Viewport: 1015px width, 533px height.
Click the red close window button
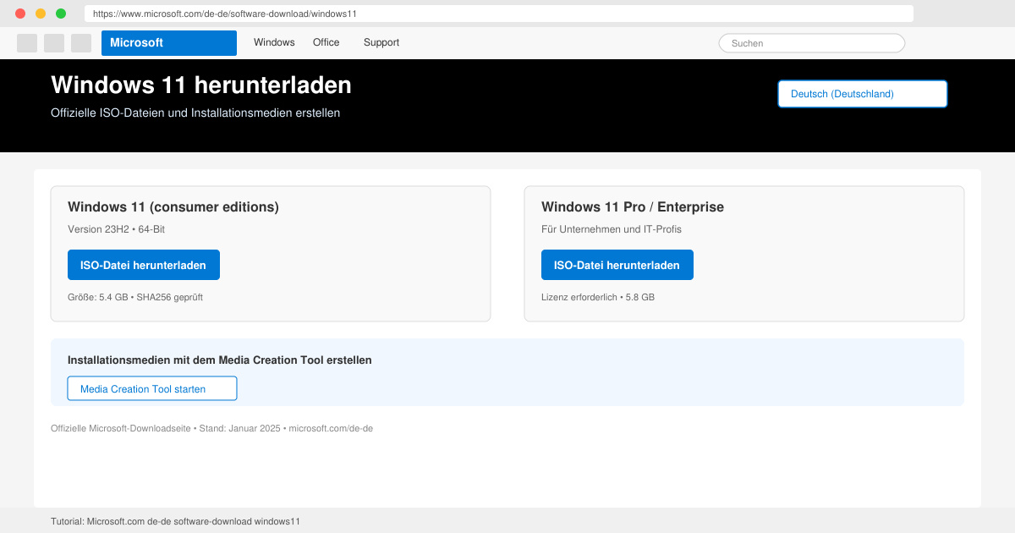[x=20, y=14]
